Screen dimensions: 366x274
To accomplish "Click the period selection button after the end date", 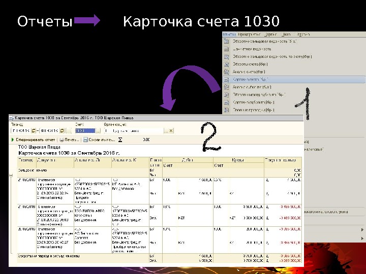I will click(x=69, y=131).
